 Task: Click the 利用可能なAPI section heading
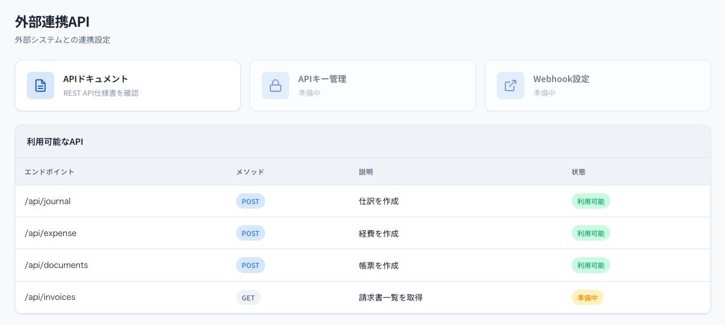click(55, 141)
